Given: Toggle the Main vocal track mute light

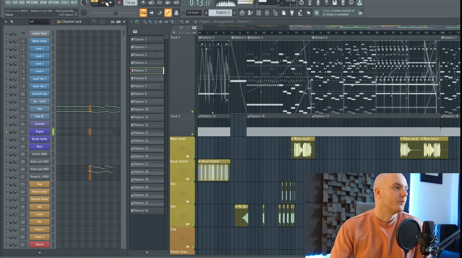Looking at the screenshot, I should click(192, 157).
